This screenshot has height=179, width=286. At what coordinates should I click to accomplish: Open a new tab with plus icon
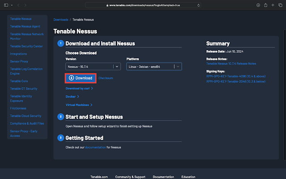(x=273, y=5)
